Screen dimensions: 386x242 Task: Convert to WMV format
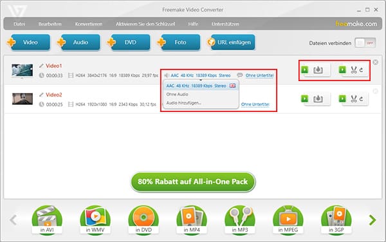pos(95,220)
